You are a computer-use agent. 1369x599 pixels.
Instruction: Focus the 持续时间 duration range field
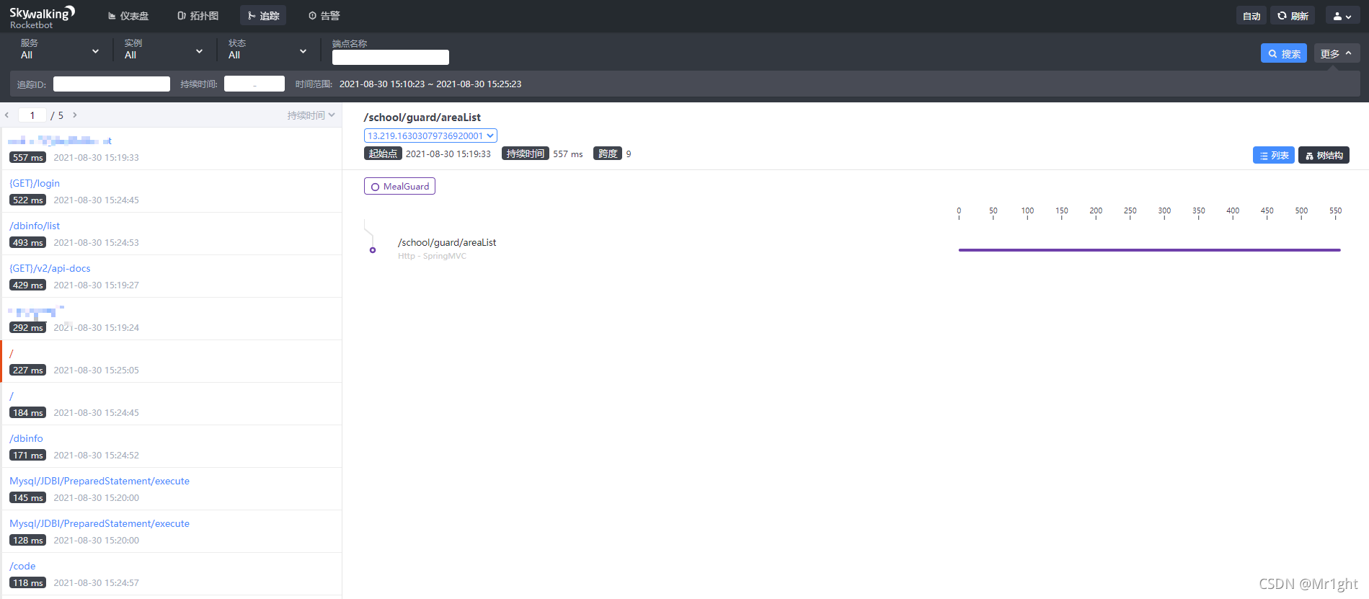pos(254,84)
